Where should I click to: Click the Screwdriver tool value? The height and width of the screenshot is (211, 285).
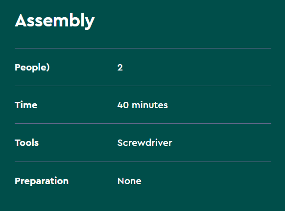(144, 142)
